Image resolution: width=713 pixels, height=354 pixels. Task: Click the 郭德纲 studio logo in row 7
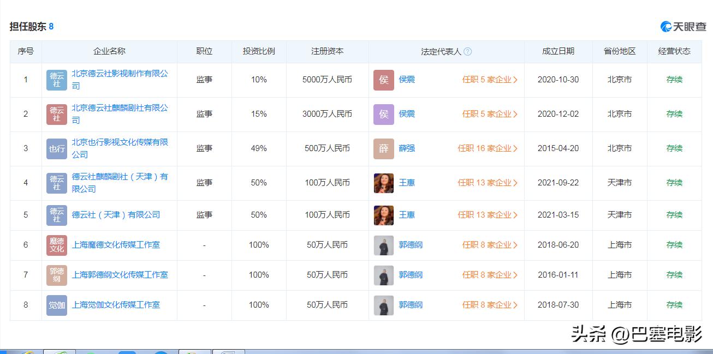(56, 275)
